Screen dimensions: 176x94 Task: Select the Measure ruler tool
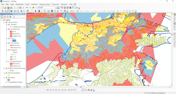tap(48, 11)
